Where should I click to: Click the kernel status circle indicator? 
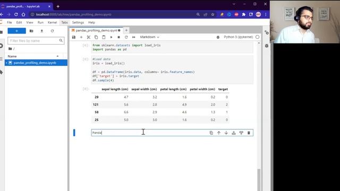pos(257,37)
